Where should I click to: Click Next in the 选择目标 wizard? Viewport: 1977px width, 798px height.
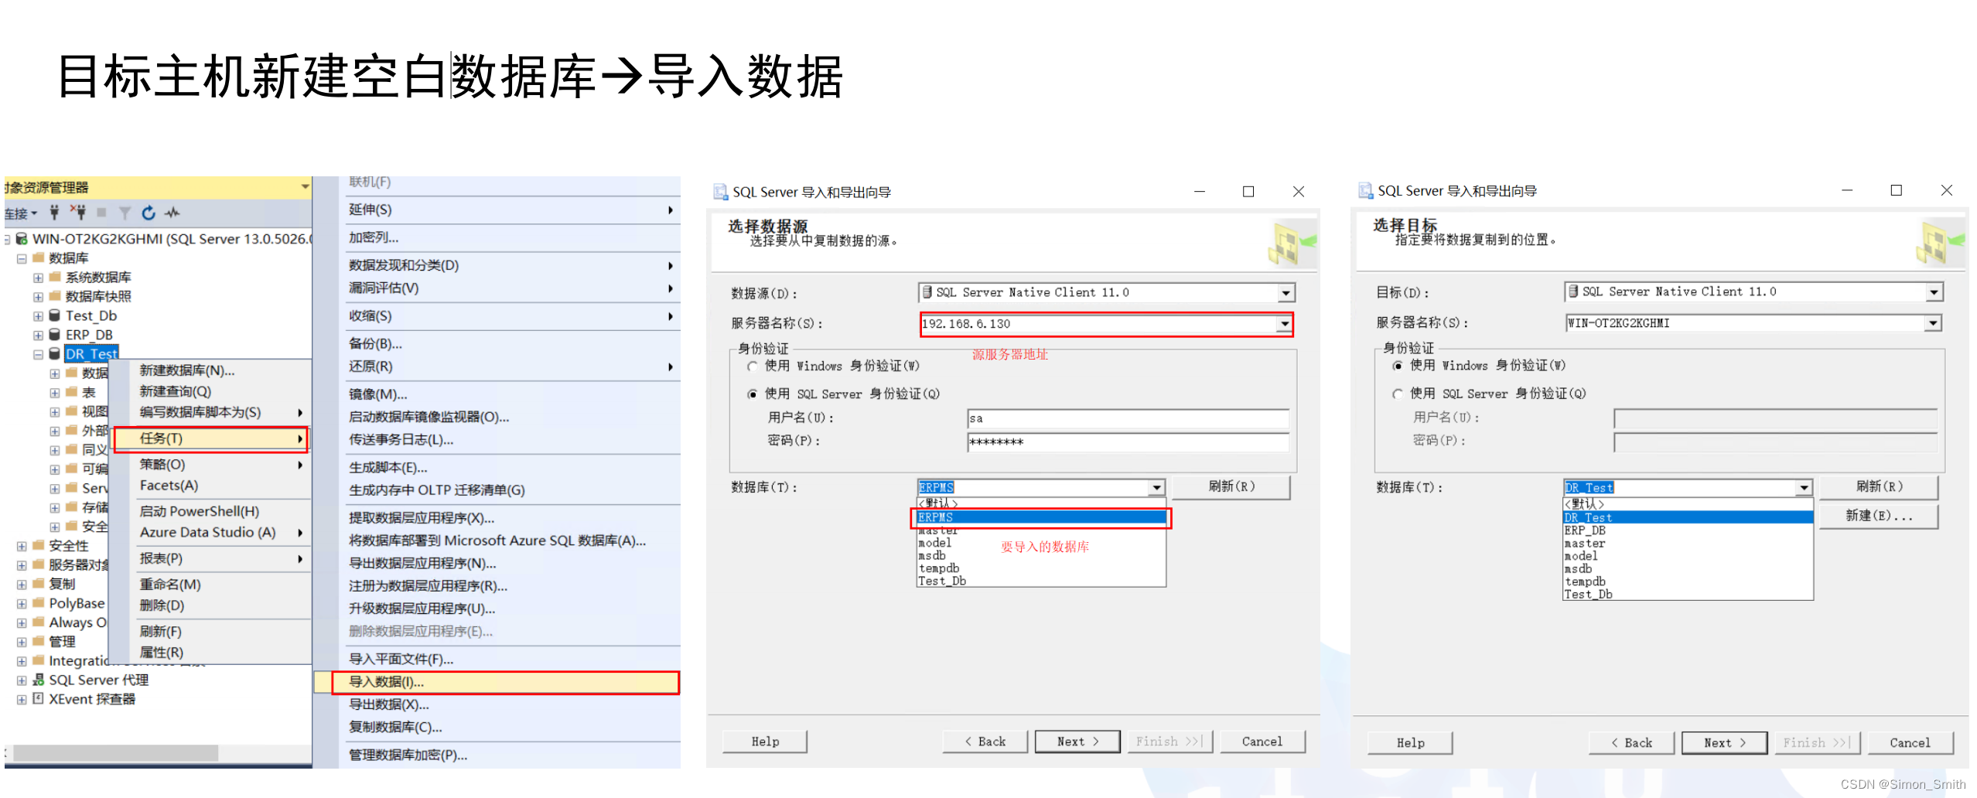point(1724,743)
